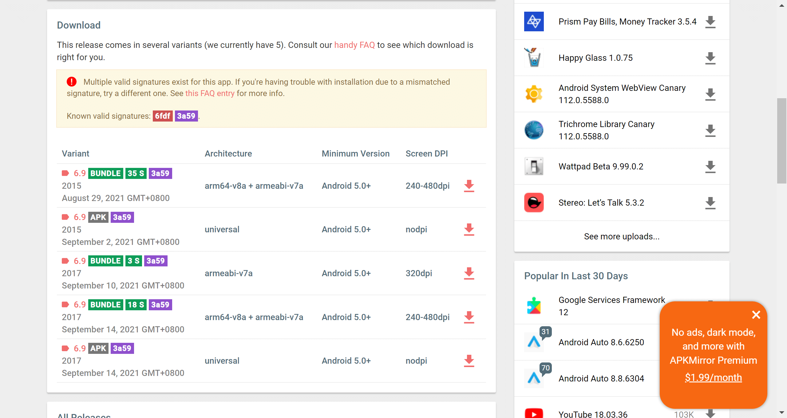This screenshot has width=787, height=418.
Task: Click download icon for Prism Pay Bills
Action: coord(710,22)
